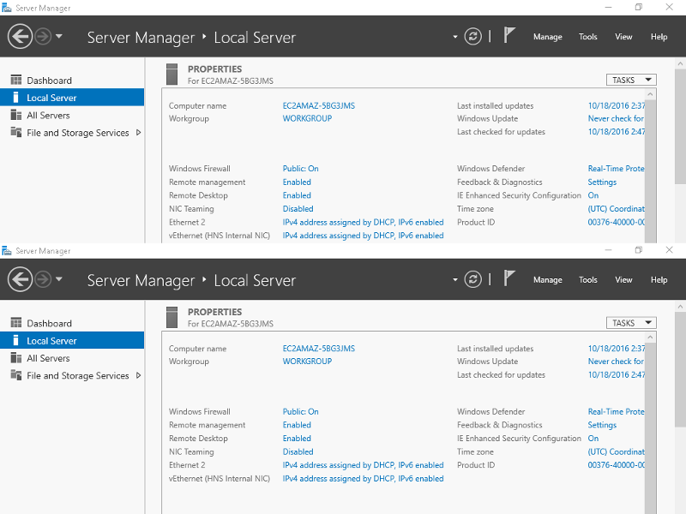Click Never check for updates link, top window

(616, 118)
